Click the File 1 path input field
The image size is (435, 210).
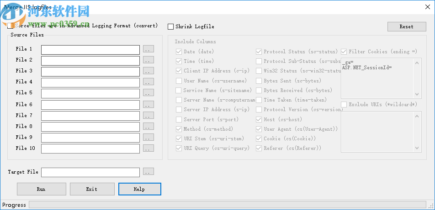pos(90,50)
